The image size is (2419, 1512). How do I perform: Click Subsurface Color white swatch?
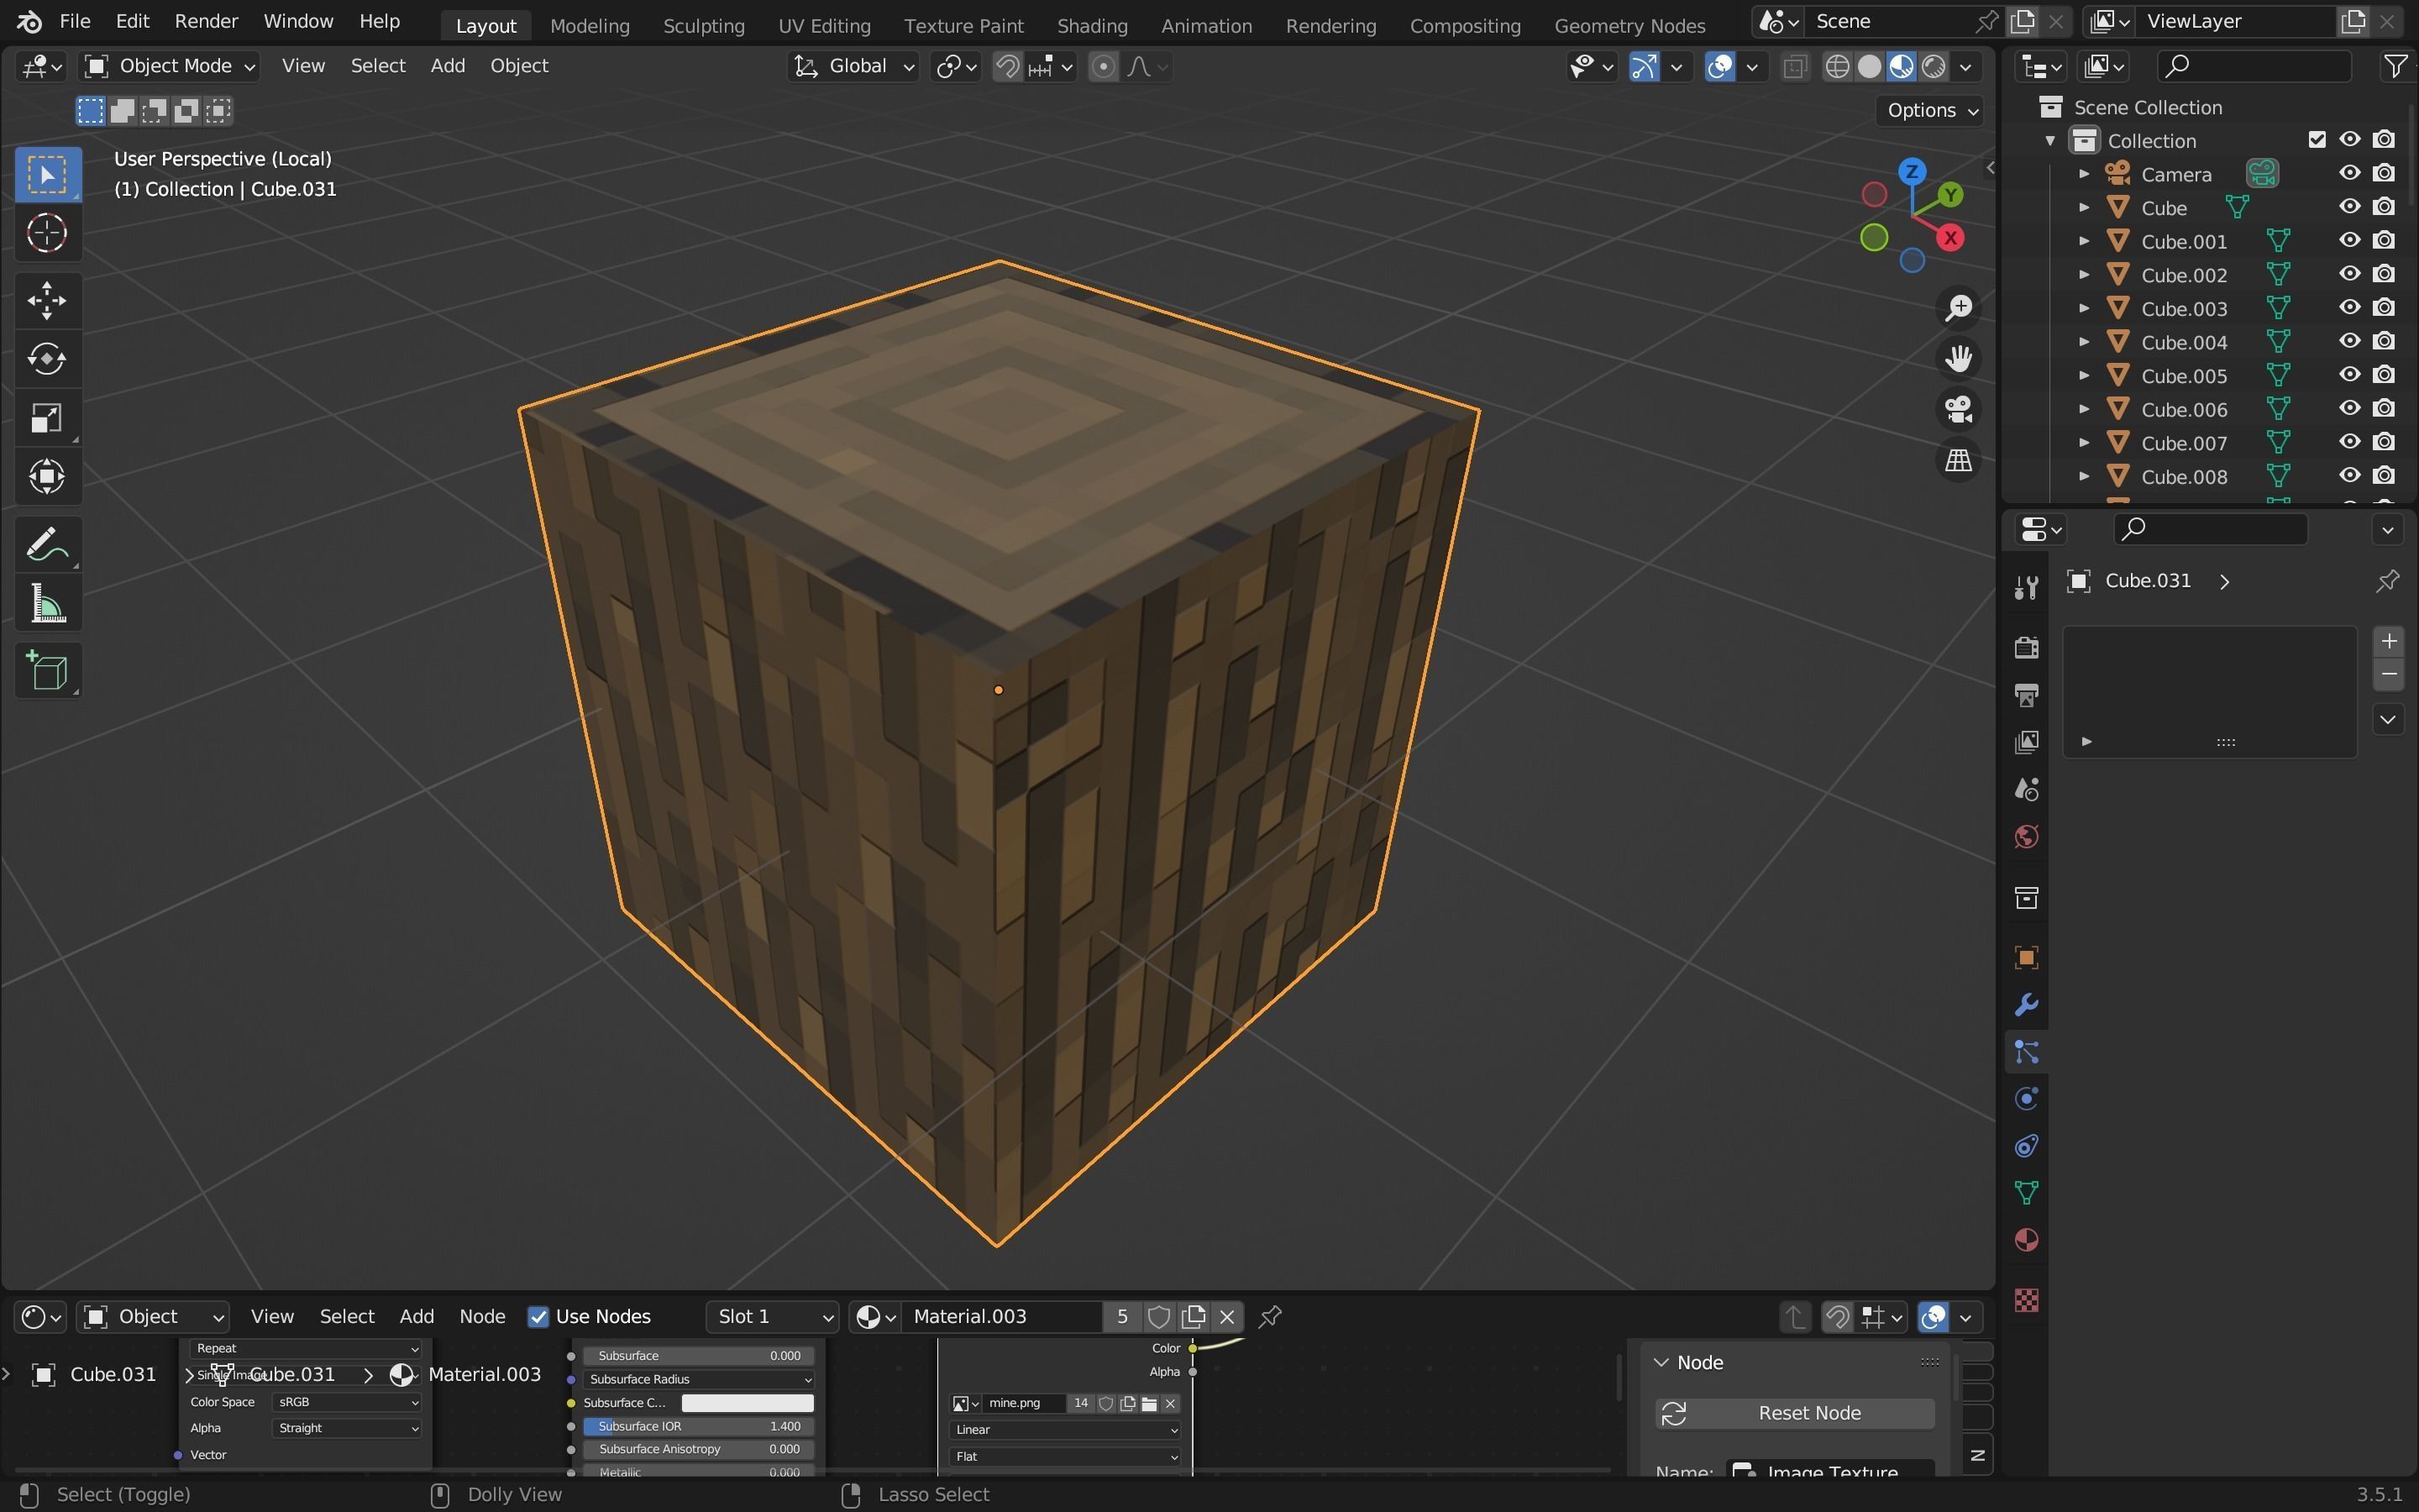pyautogui.click(x=747, y=1403)
